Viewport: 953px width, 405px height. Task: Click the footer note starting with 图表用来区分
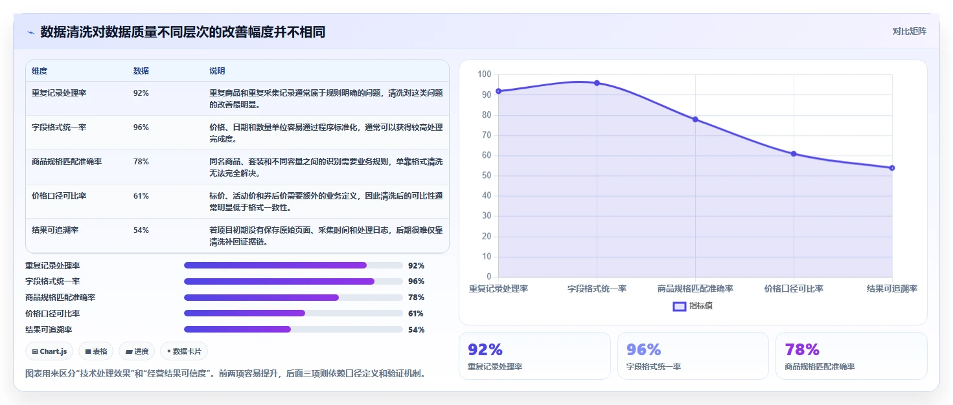click(x=225, y=373)
